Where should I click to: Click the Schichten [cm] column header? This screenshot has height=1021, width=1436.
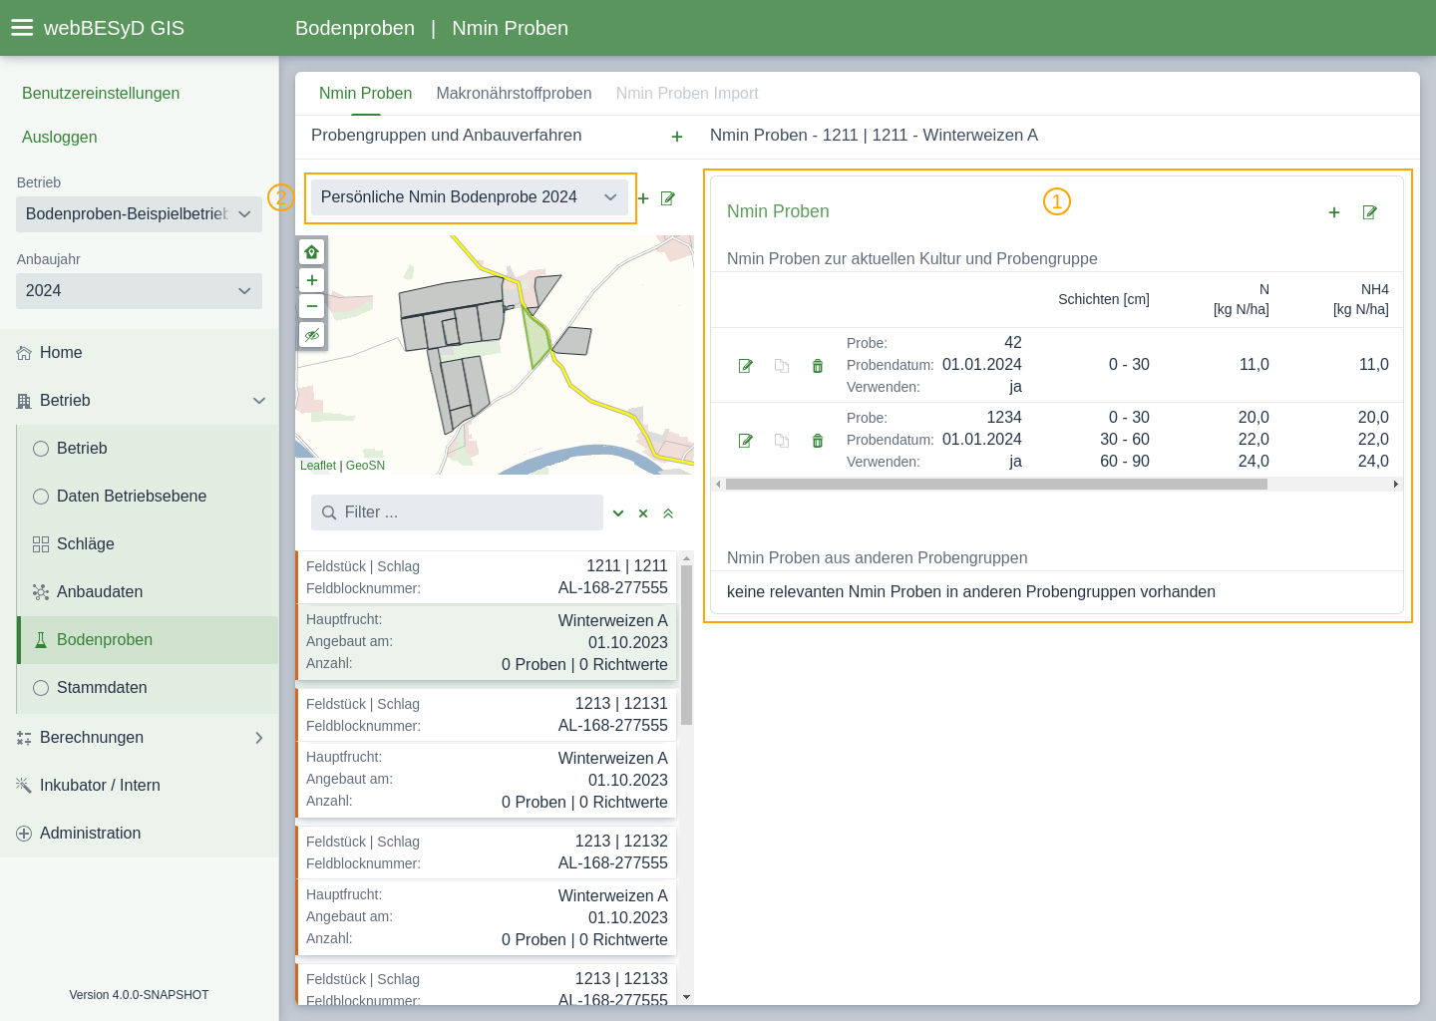click(x=1103, y=299)
